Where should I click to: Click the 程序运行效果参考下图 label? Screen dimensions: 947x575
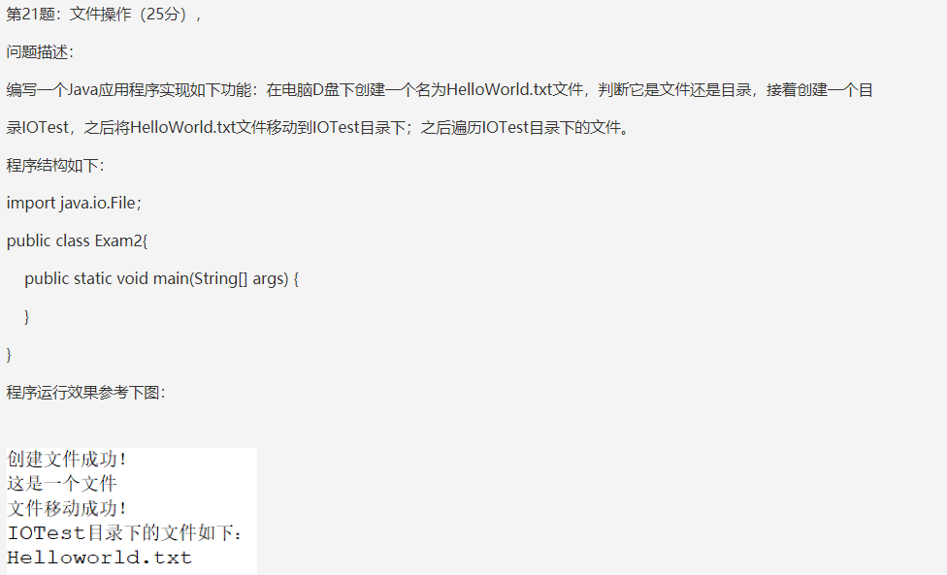tap(85, 393)
